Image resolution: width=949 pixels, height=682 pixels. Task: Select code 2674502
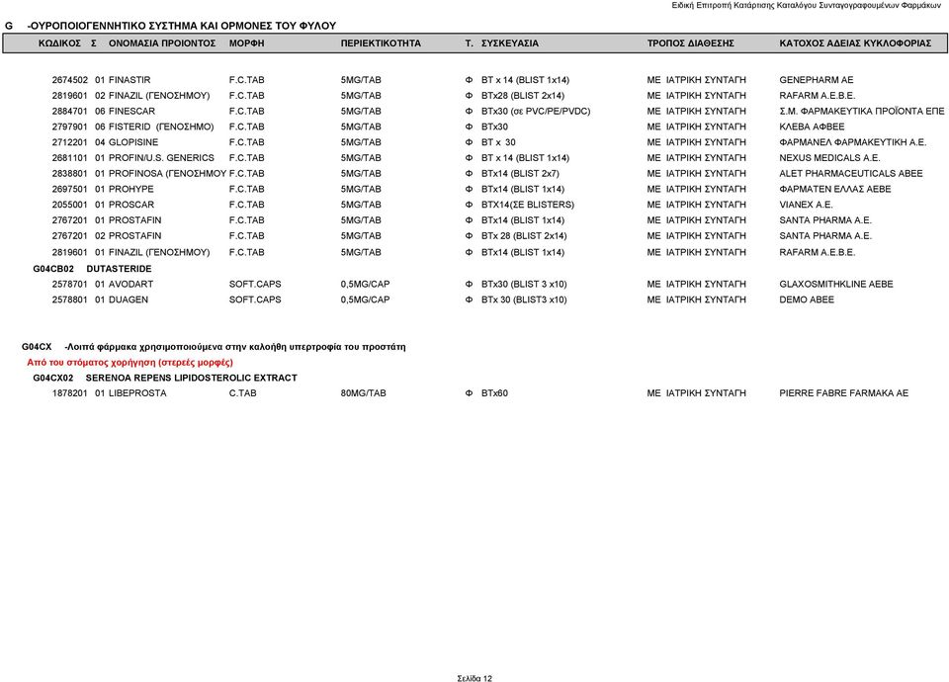(69, 80)
